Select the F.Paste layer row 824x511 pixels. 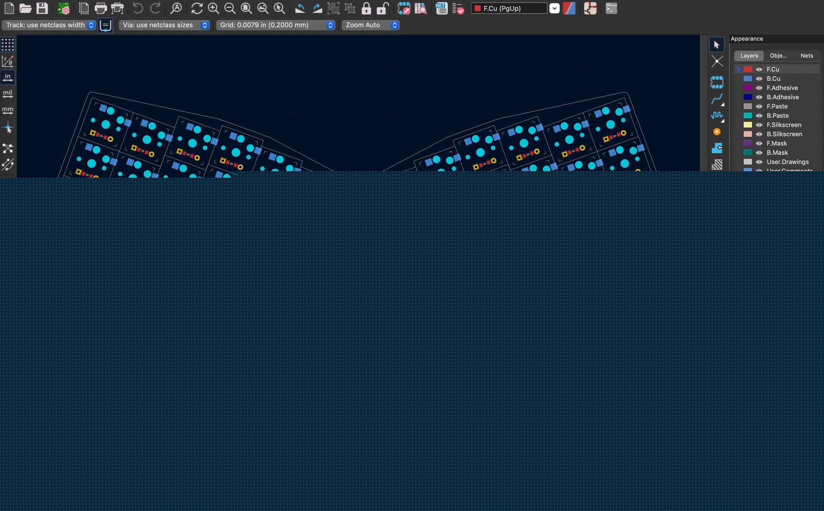coord(777,106)
